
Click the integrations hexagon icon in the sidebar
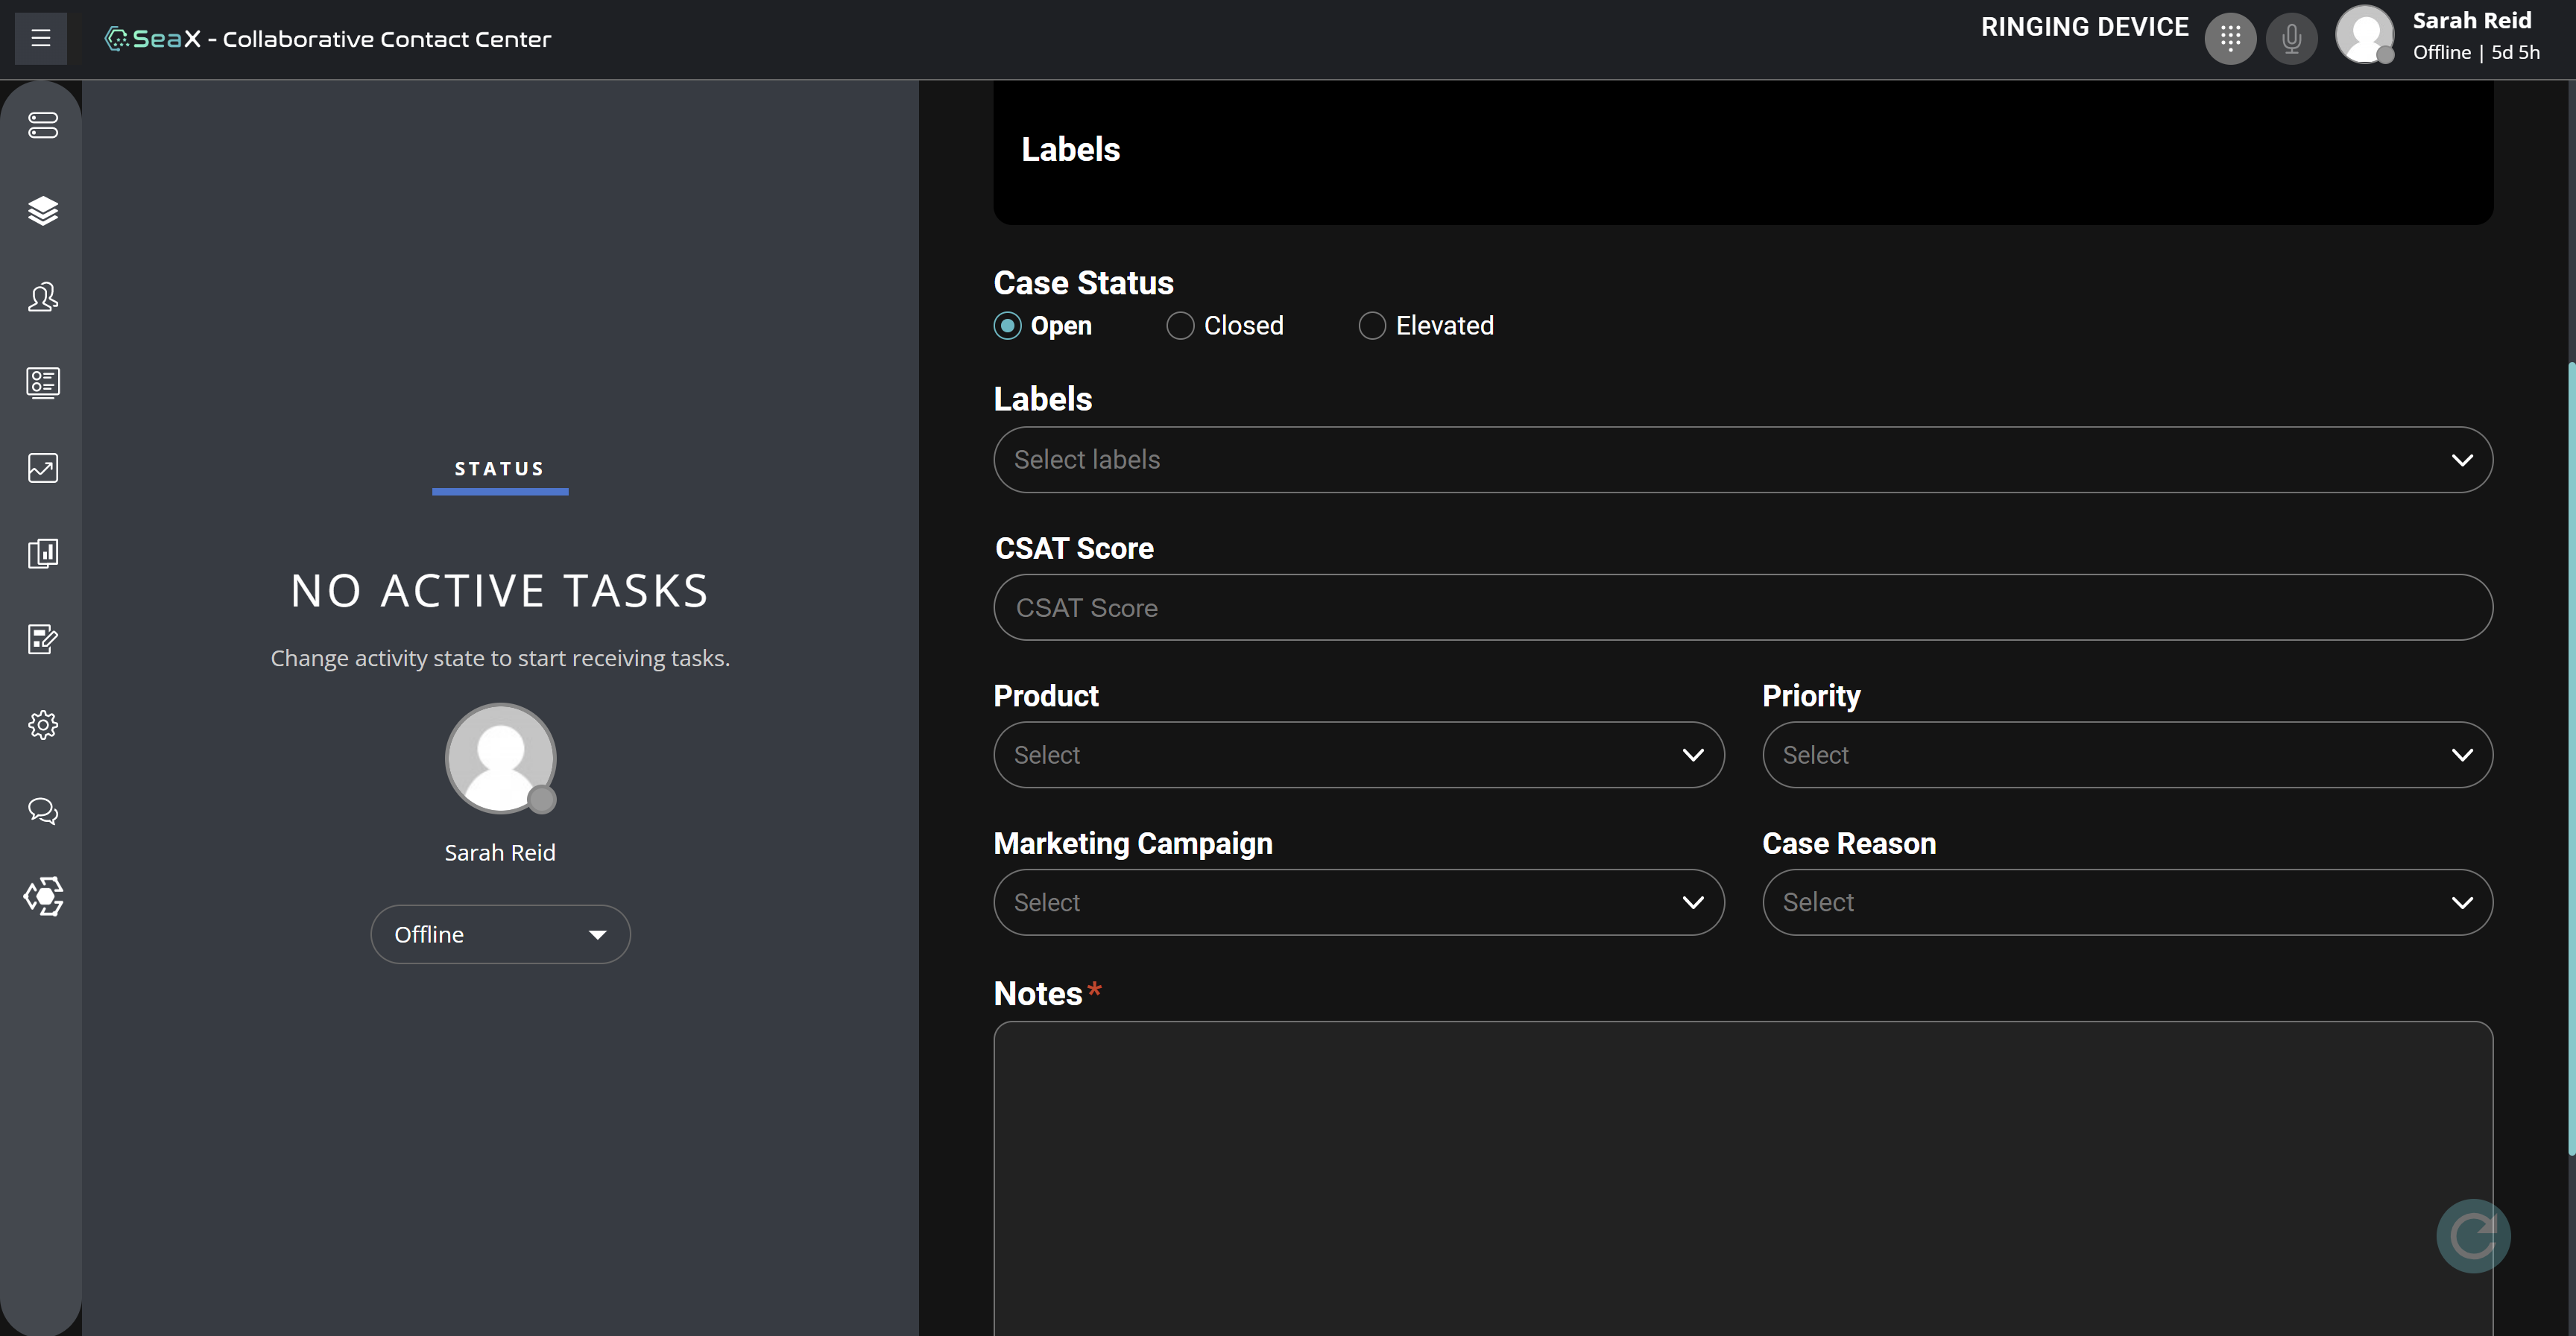42,897
